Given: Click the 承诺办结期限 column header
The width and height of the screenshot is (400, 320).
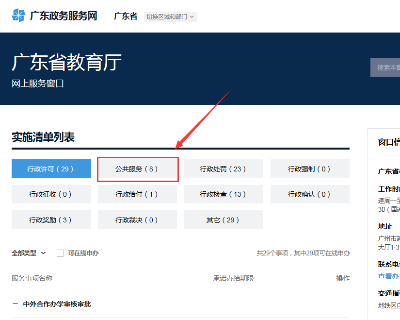Looking at the screenshot, I should click(233, 278).
